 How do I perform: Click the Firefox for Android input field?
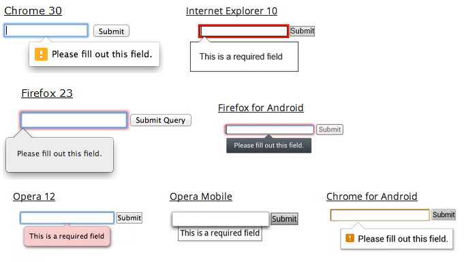(x=269, y=130)
